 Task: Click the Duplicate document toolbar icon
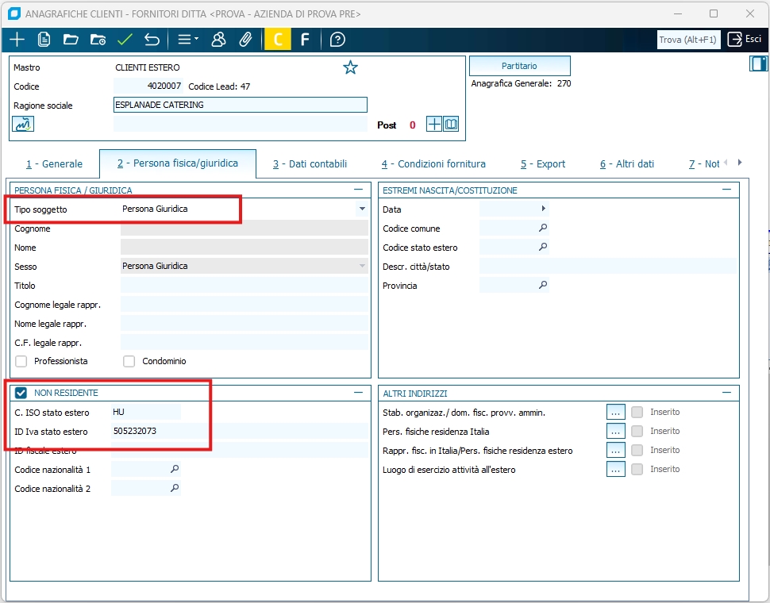pos(44,40)
